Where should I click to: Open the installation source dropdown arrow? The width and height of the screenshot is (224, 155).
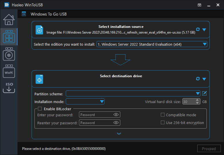[204, 30]
